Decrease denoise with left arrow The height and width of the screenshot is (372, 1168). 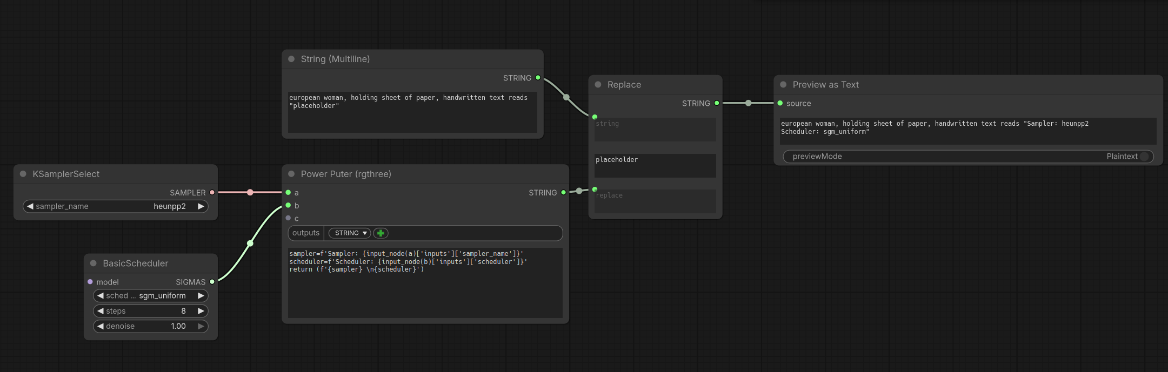pos(101,326)
